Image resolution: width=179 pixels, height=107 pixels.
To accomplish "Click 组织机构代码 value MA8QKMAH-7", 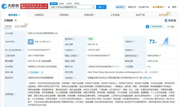I will click(154, 56).
